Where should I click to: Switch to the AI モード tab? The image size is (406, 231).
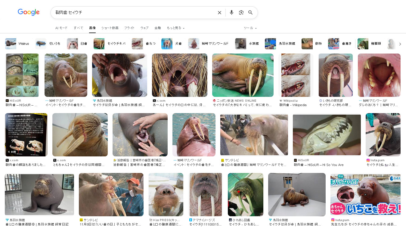(61, 28)
